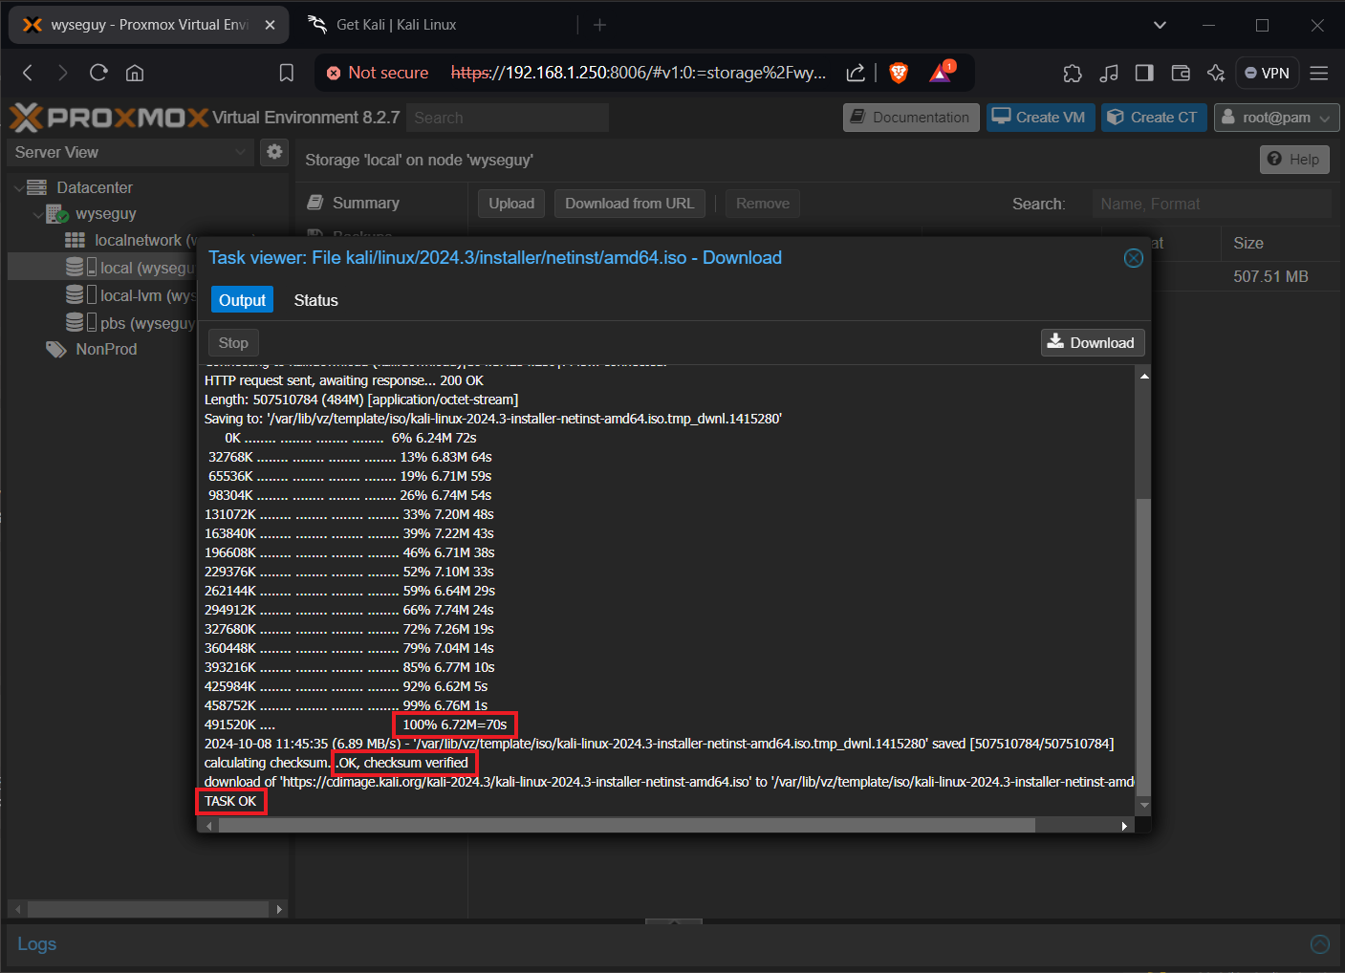This screenshot has width=1345, height=973.
Task: Expand the Logs panel circle icon
Action: pyautogui.click(x=1319, y=944)
